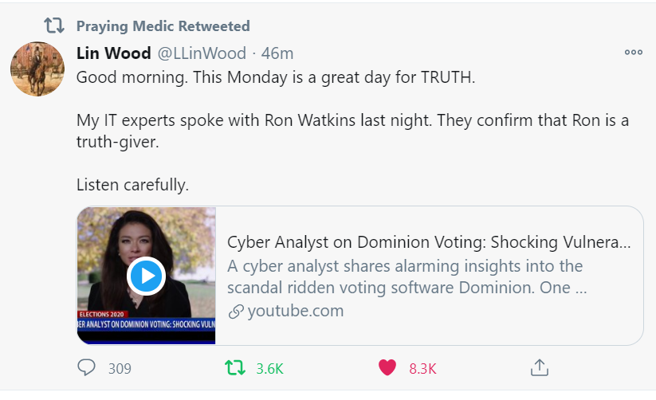Open Lin Wood's horse profile picture
656x400 pixels.
click(x=37, y=69)
